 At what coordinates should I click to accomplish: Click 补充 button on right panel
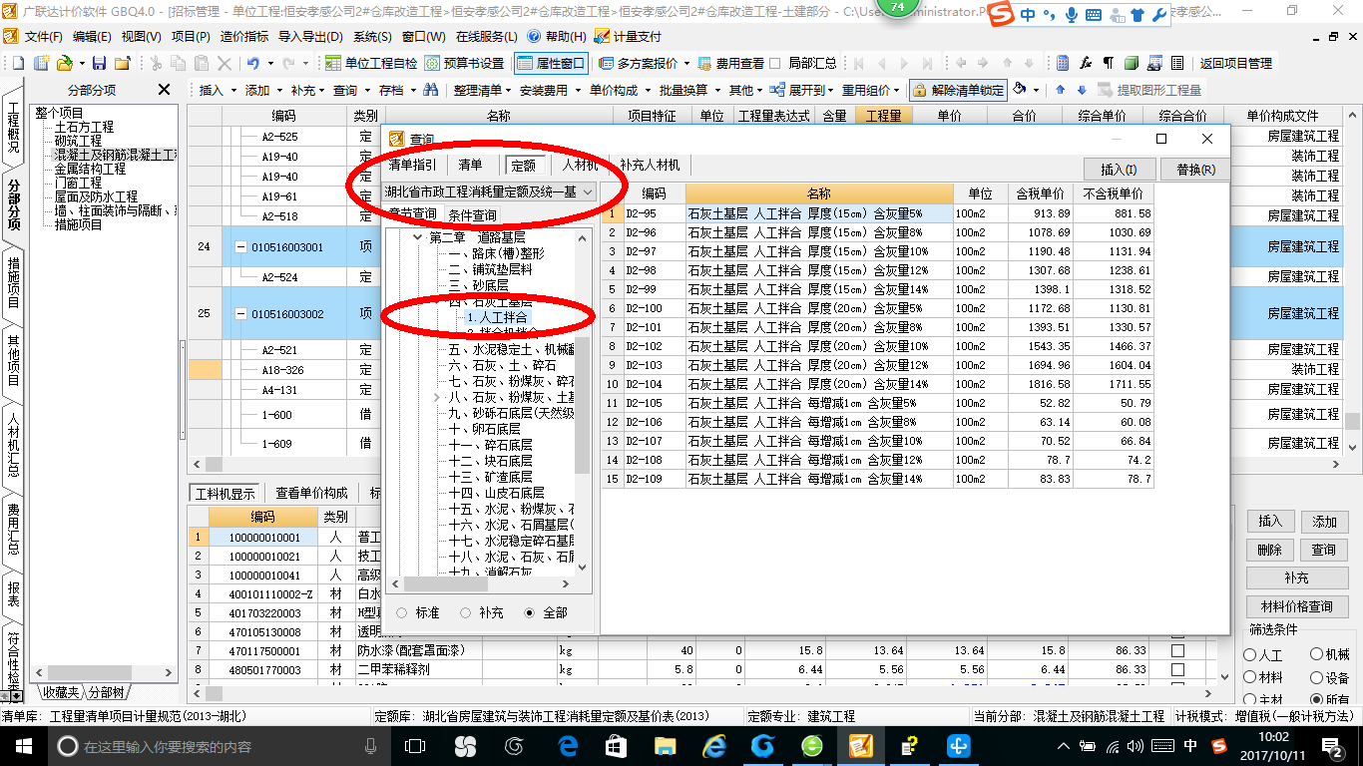[x=1296, y=577]
